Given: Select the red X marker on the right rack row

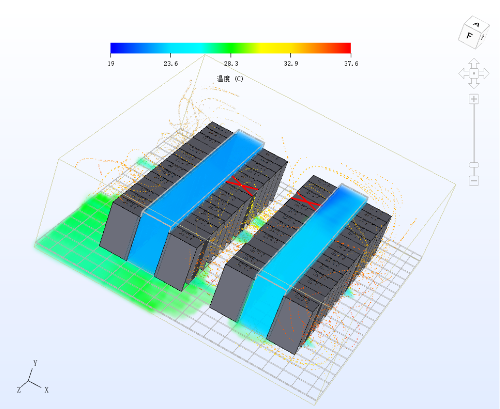Looking at the screenshot, I should click(x=306, y=201).
